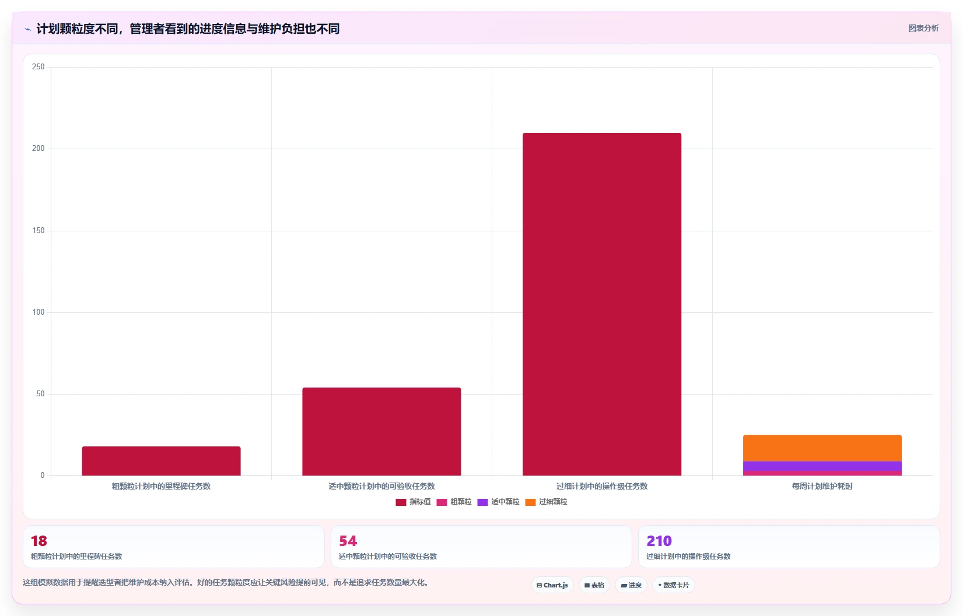This screenshot has height=616, width=963.
Task: Toggle the 适中颗粒 legend entry
Action: 498,502
